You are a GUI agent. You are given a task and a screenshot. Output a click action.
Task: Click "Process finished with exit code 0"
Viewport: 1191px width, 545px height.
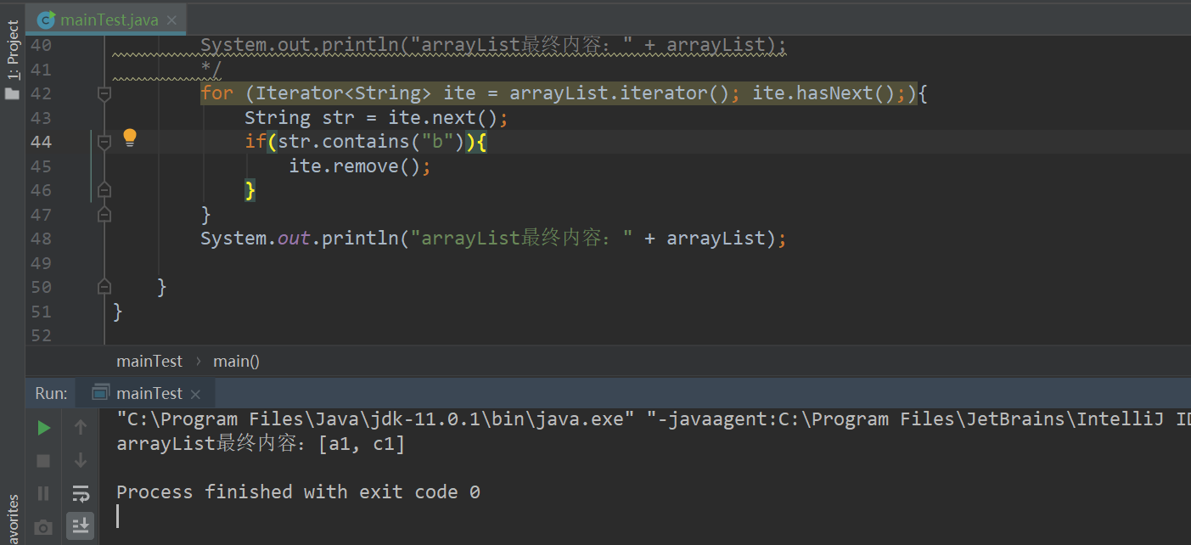[x=298, y=492]
